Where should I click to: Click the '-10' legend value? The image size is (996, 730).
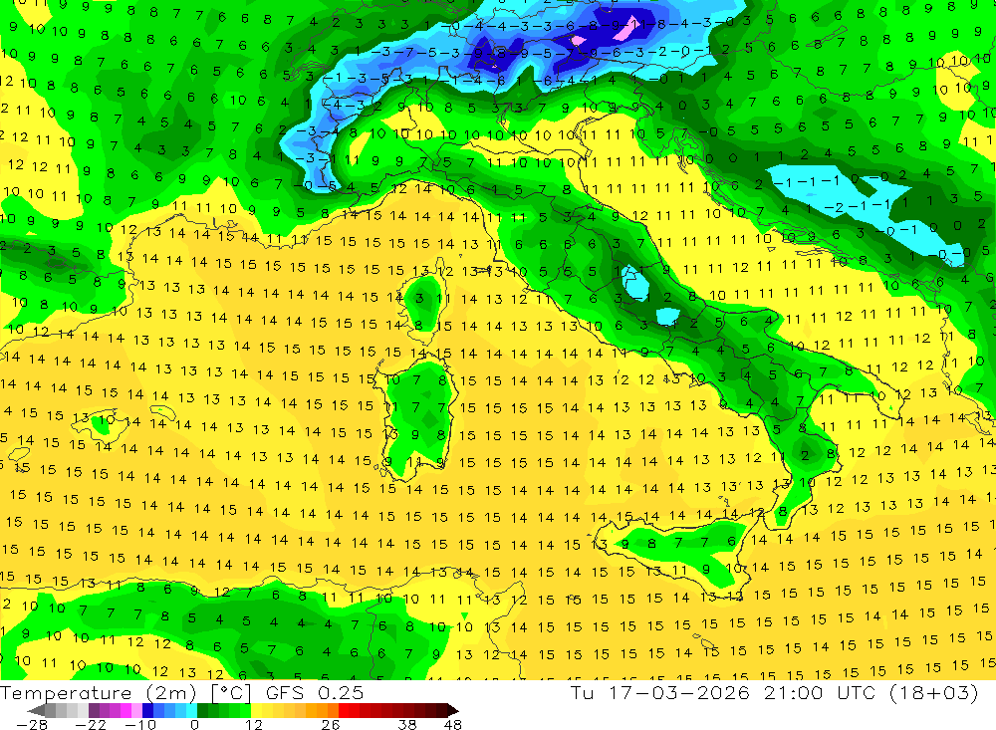tap(140, 725)
